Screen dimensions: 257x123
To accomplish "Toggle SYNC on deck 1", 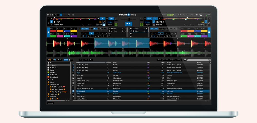I will (111, 19).
